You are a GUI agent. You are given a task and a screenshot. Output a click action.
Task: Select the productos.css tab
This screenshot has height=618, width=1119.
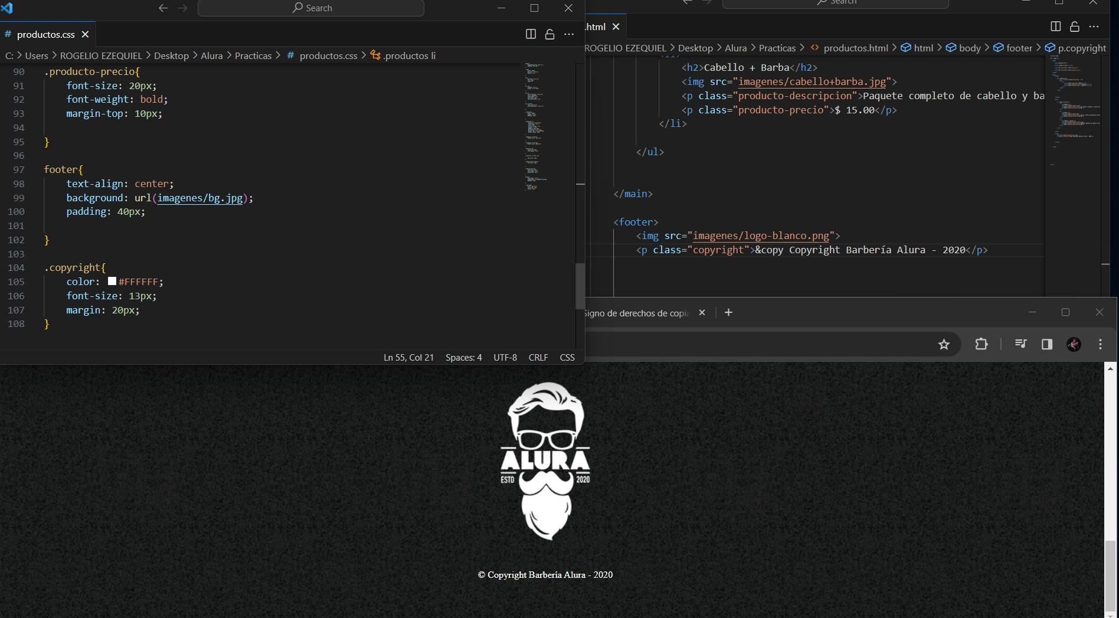point(45,34)
